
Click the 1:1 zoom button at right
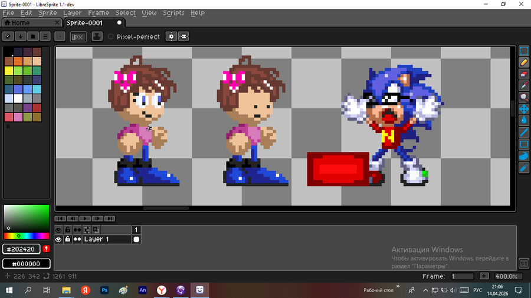(524, 263)
